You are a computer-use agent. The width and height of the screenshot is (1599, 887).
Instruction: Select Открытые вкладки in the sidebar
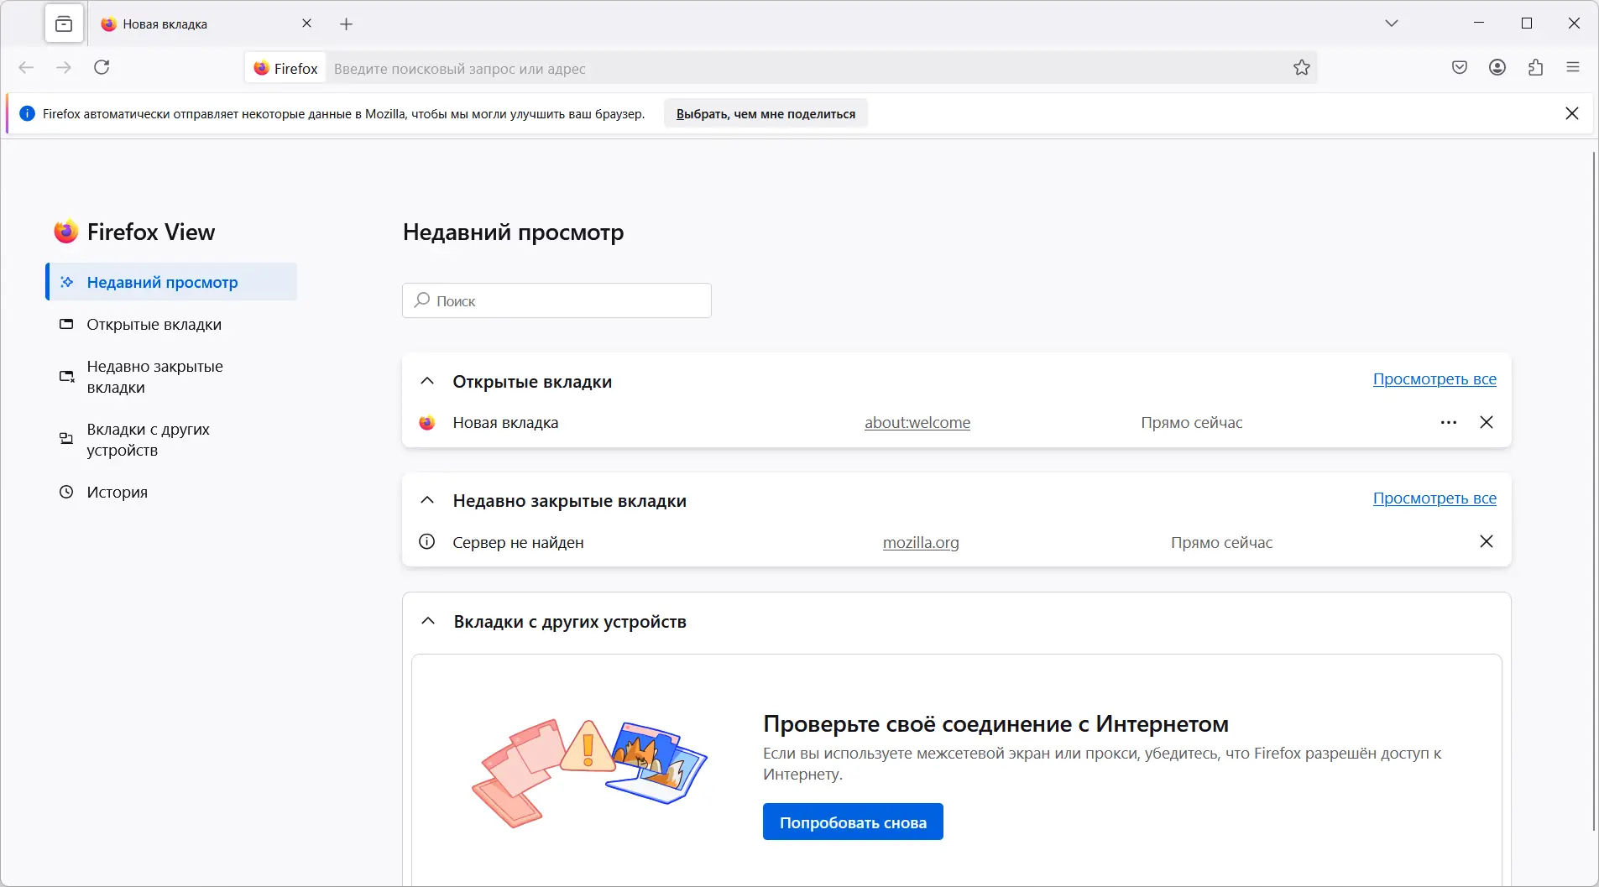coord(154,325)
